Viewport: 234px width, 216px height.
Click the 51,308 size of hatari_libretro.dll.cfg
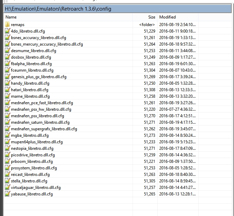click(149, 90)
